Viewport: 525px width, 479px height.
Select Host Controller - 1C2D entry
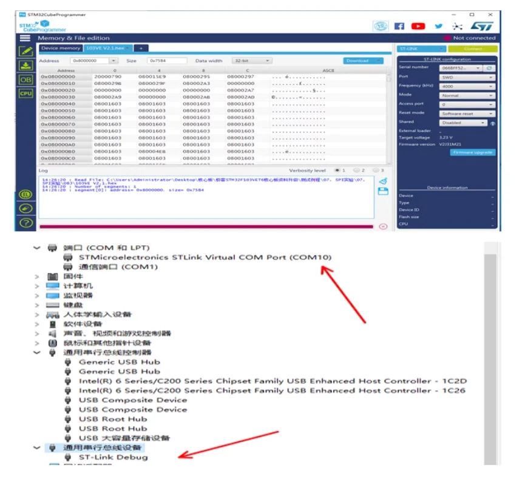tap(273, 381)
